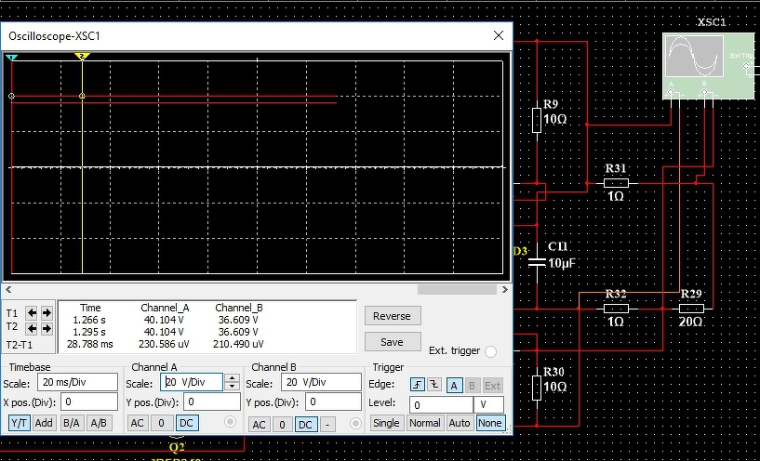
Task: Select the yellow T2 cursor marker
Action: pos(83,57)
